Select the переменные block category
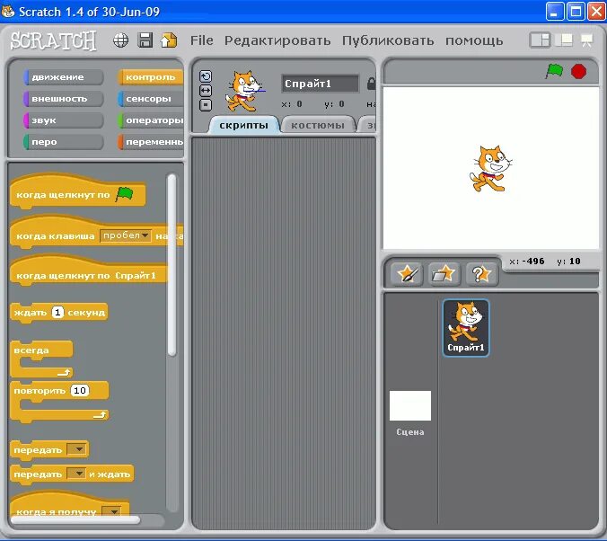Viewport: 607px width, 541px height. pos(150,142)
